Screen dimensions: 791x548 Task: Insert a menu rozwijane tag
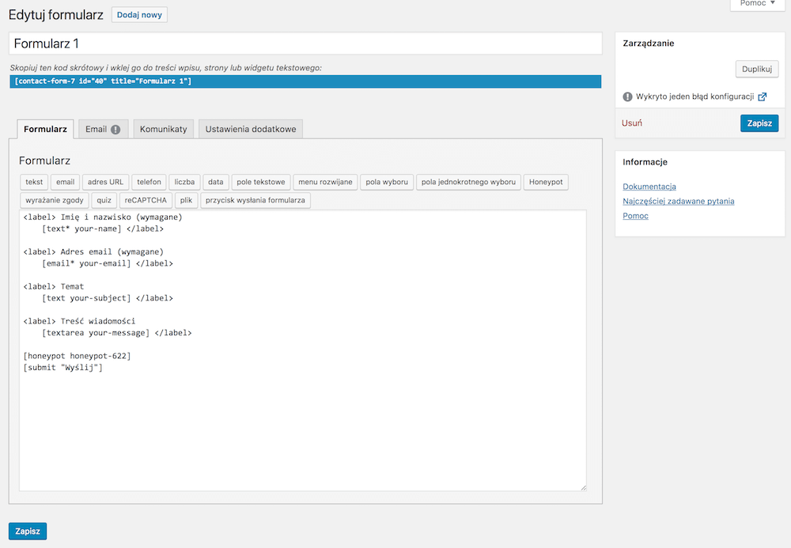325,182
